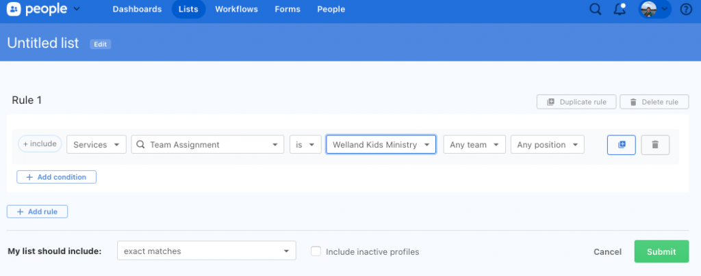Image resolution: width=701 pixels, height=276 pixels.
Task: Open the help question mark icon
Action: (x=686, y=10)
